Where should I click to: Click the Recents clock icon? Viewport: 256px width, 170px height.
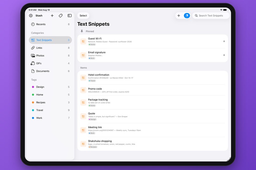pos(33,24)
